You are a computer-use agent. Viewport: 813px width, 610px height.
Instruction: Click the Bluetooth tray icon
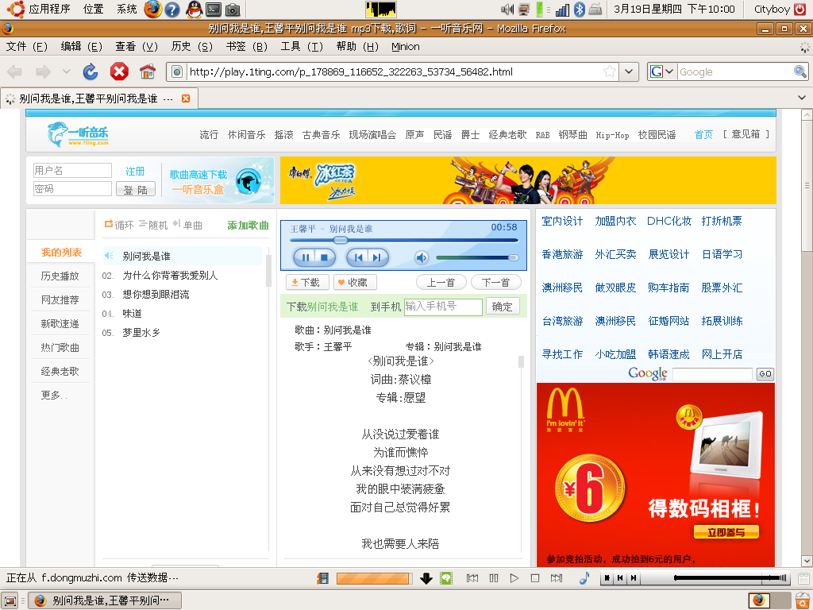tap(580, 10)
